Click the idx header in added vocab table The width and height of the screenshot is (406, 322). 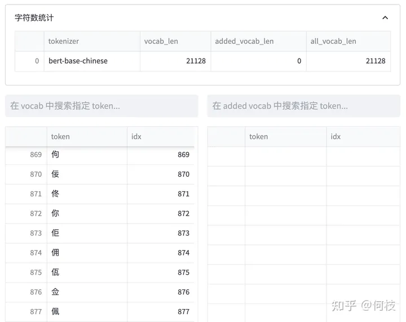coord(363,136)
